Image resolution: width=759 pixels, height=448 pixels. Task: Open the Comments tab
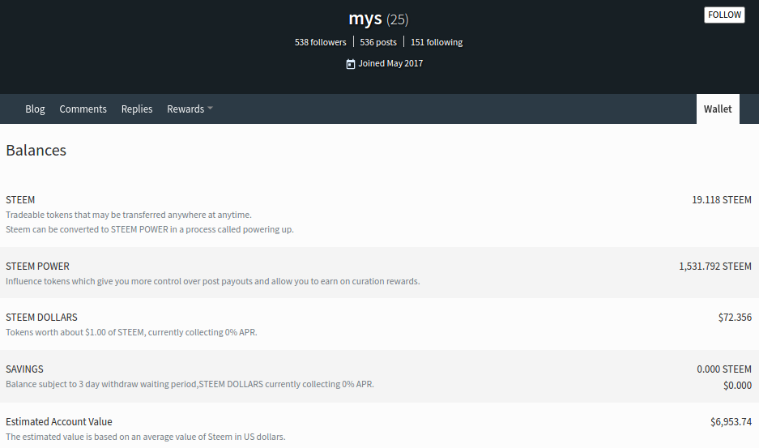[x=83, y=109]
